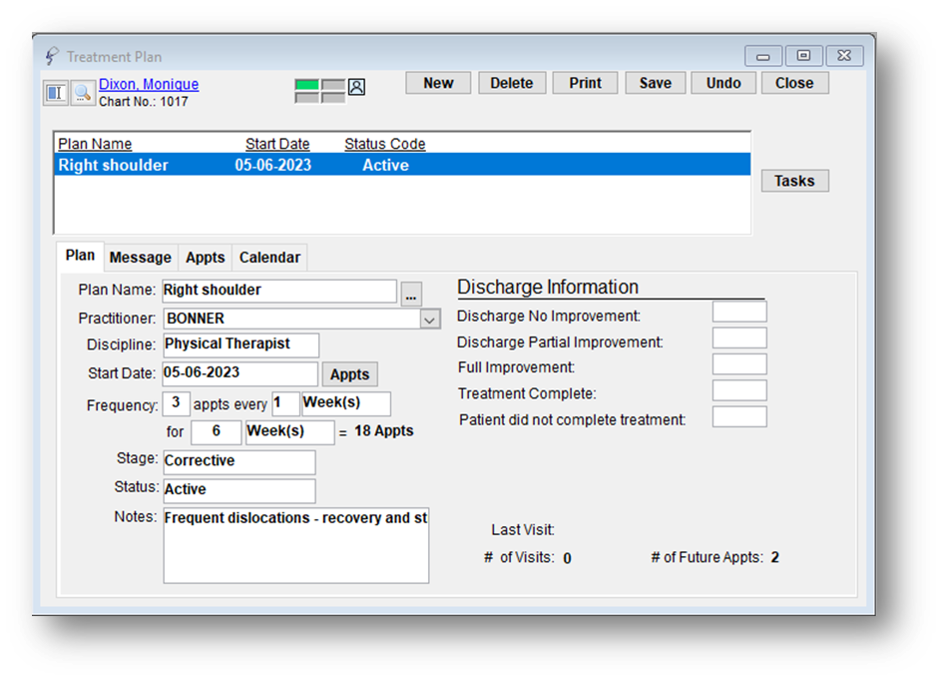Maximize the Treatment Plan window
This screenshot has height=681, width=942.
coord(803,56)
